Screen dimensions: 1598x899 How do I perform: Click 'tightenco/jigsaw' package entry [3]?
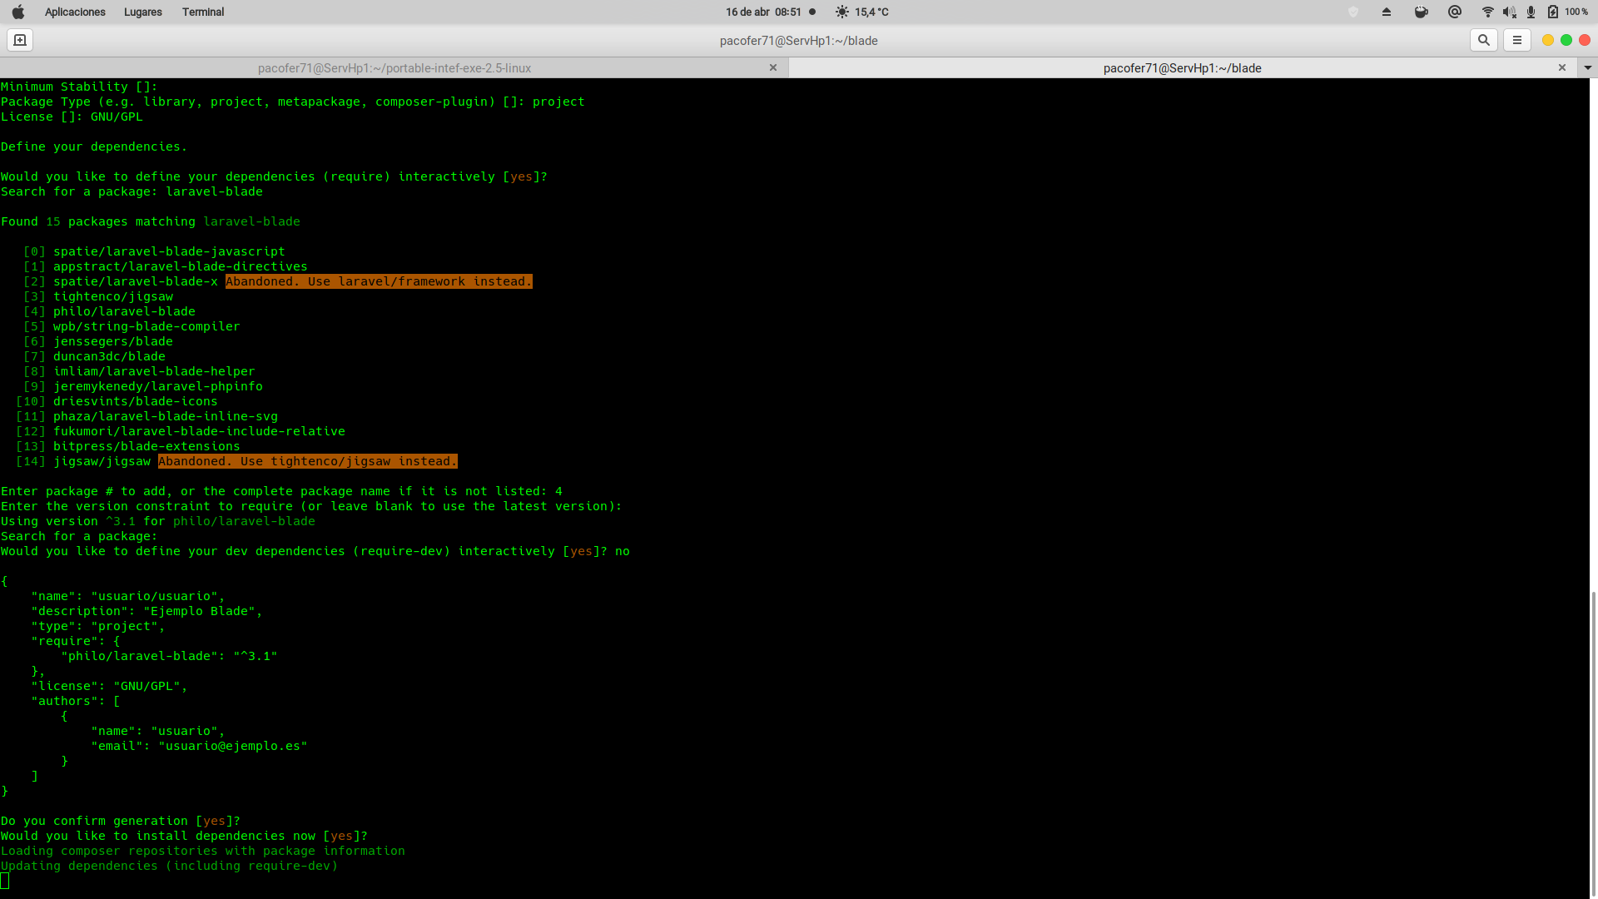click(113, 296)
